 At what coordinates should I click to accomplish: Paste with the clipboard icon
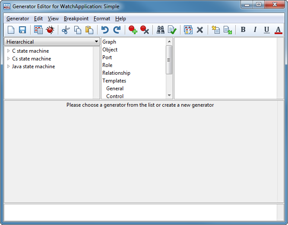(x=89, y=30)
